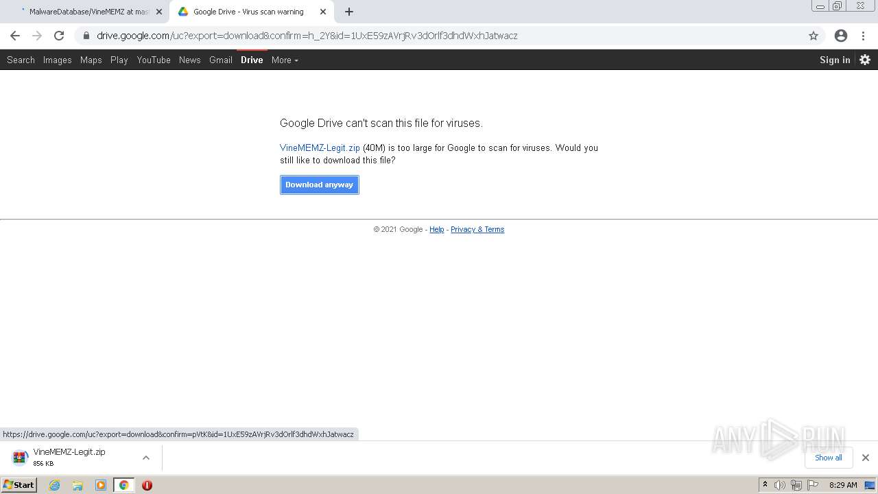This screenshot has height=494, width=878.
Task: Select Chrome taskbar button
Action: pyautogui.click(x=123, y=485)
